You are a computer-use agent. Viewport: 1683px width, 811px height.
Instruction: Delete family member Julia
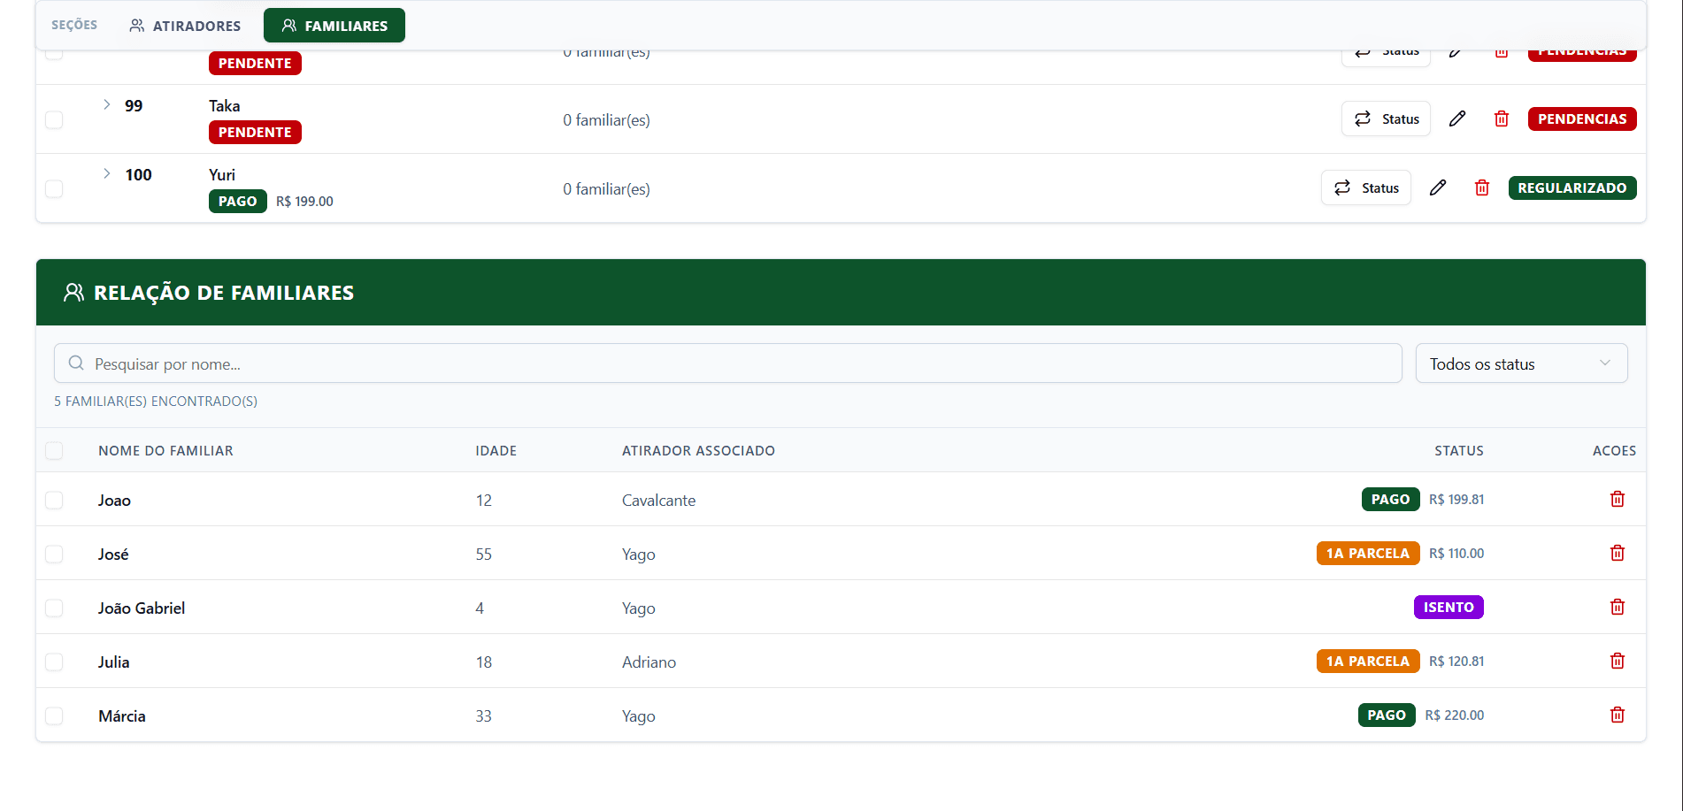[1617, 661]
